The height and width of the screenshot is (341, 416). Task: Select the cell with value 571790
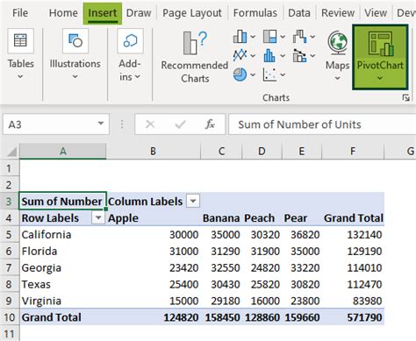point(353,317)
